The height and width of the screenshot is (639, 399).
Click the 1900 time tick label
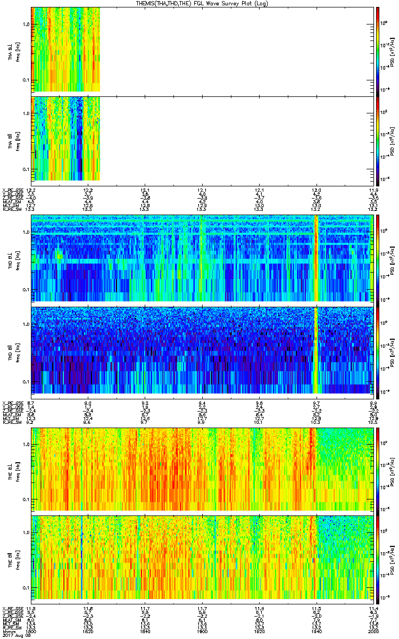pyautogui.click(x=202, y=632)
